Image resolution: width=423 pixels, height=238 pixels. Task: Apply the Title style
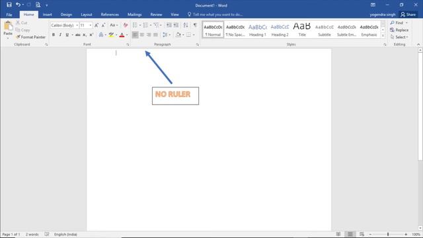[302, 29]
